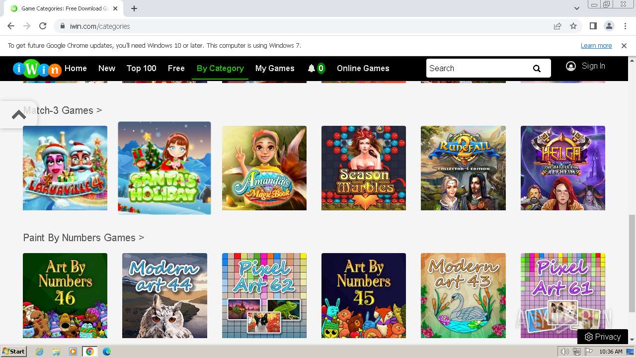636x358 pixels.
Task: Open Microsoft Edge from taskbar
Action: coord(107,352)
